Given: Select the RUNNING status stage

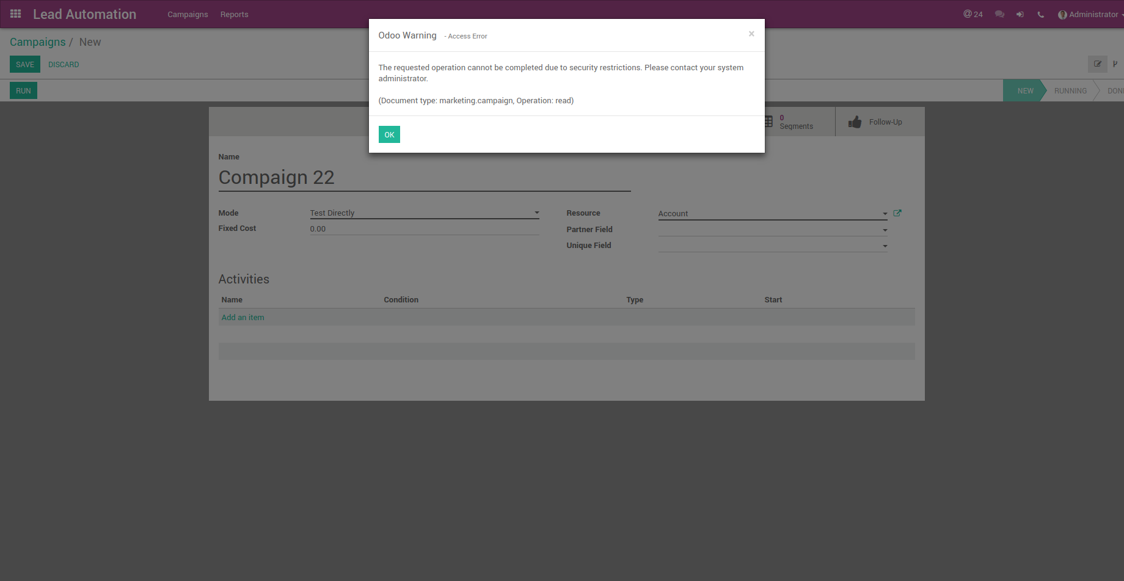Looking at the screenshot, I should [1070, 90].
